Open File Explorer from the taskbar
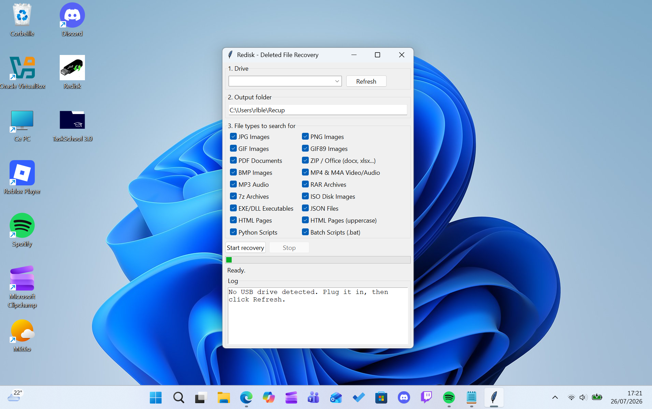 tap(223, 397)
